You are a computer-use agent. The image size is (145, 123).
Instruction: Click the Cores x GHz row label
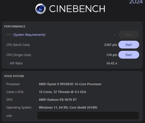click(15, 92)
